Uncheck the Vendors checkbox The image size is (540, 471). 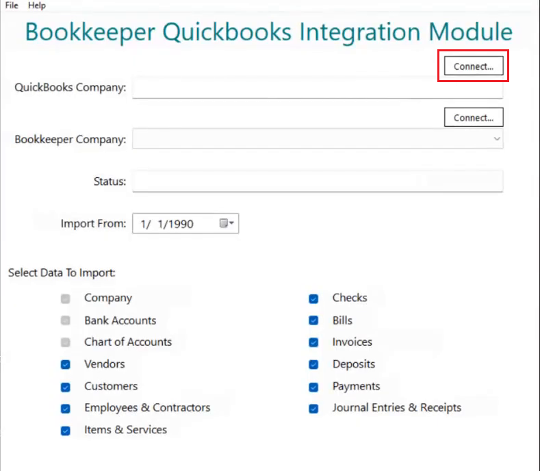coord(66,364)
